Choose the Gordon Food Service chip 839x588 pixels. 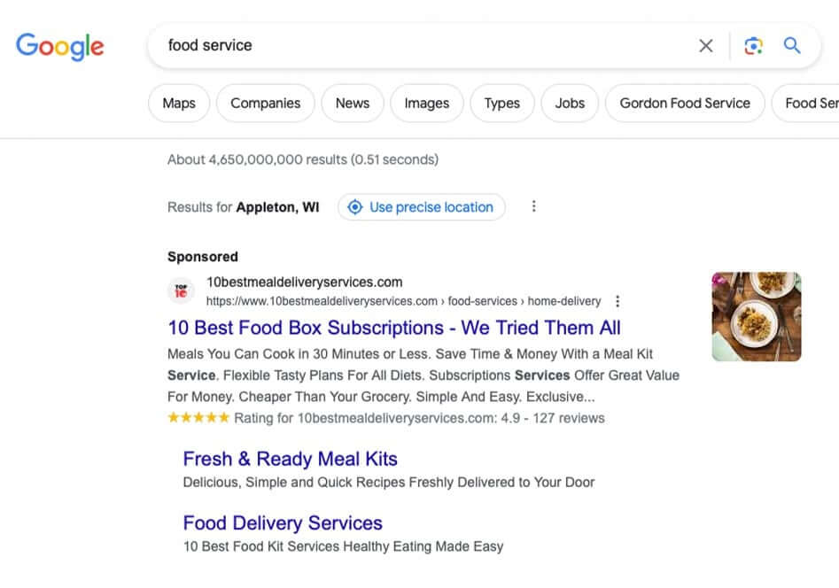click(685, 103)
